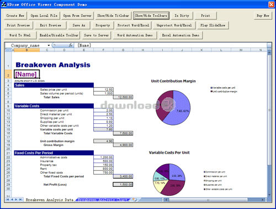Click the fx insert function icon
Viewport: 276px width, 209px height.
pyautogui.click(x=71, y=45)
